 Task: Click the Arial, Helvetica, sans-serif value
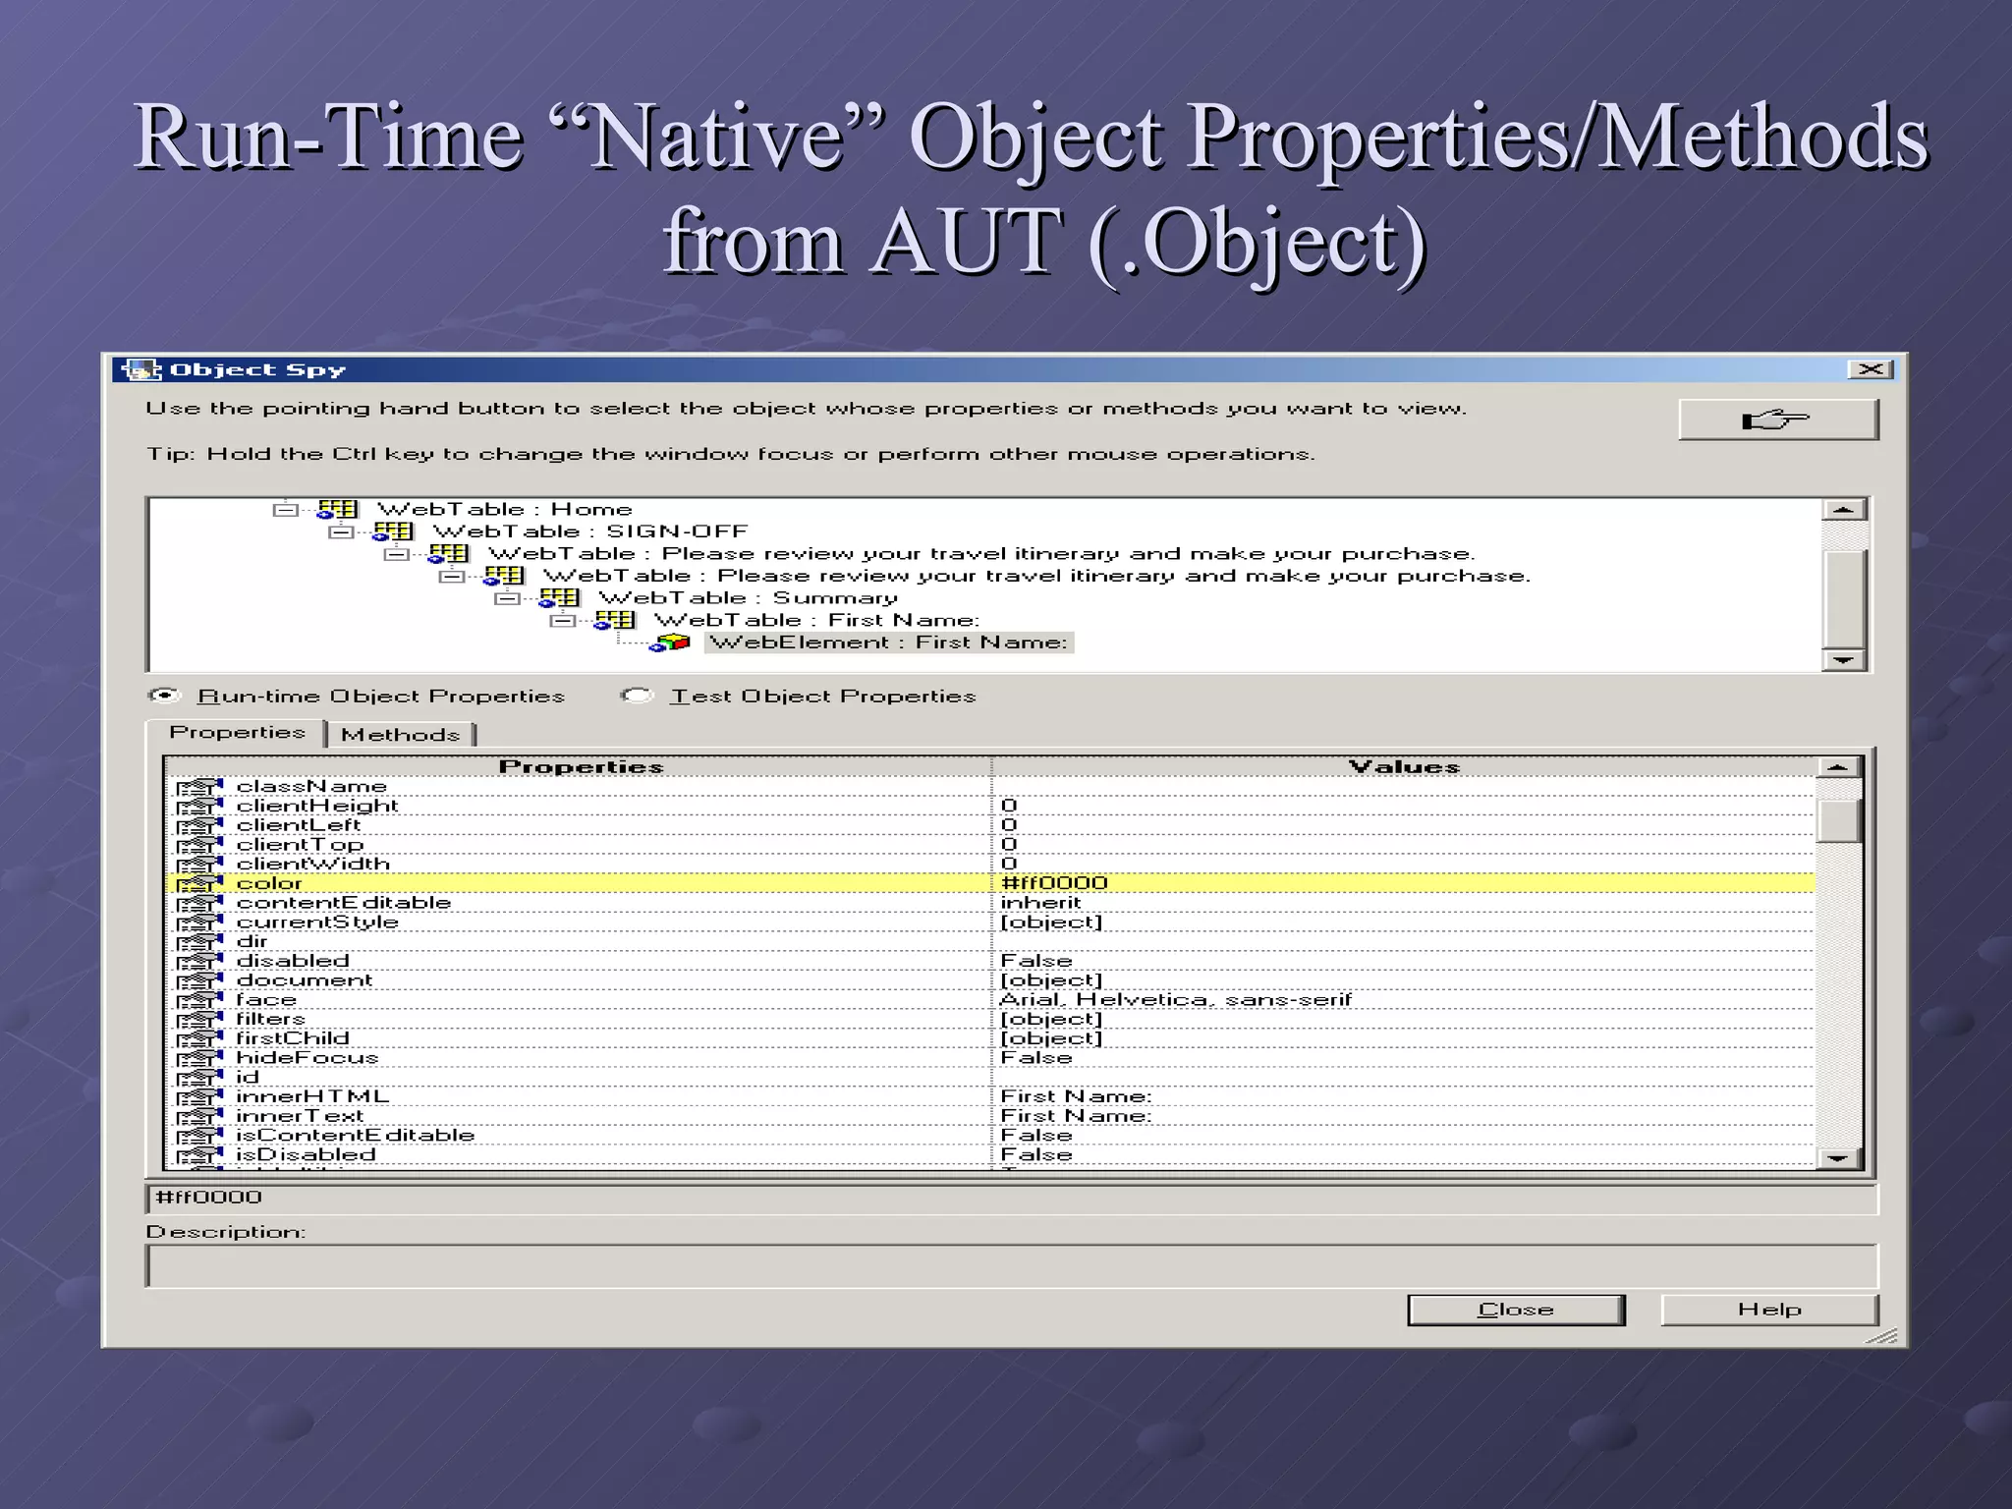[1176, 1000]
